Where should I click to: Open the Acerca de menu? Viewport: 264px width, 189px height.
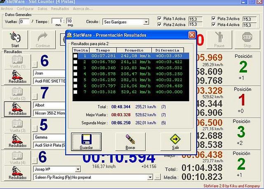point(82,9)
